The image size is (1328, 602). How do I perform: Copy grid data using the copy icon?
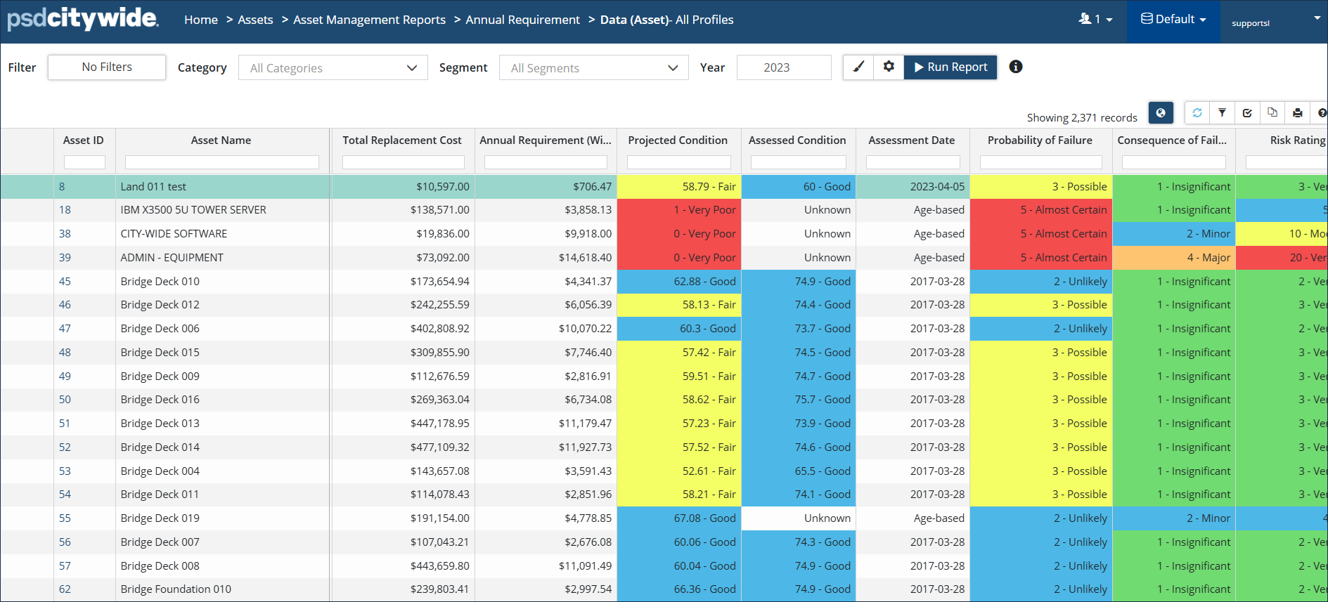(1272, 112)
